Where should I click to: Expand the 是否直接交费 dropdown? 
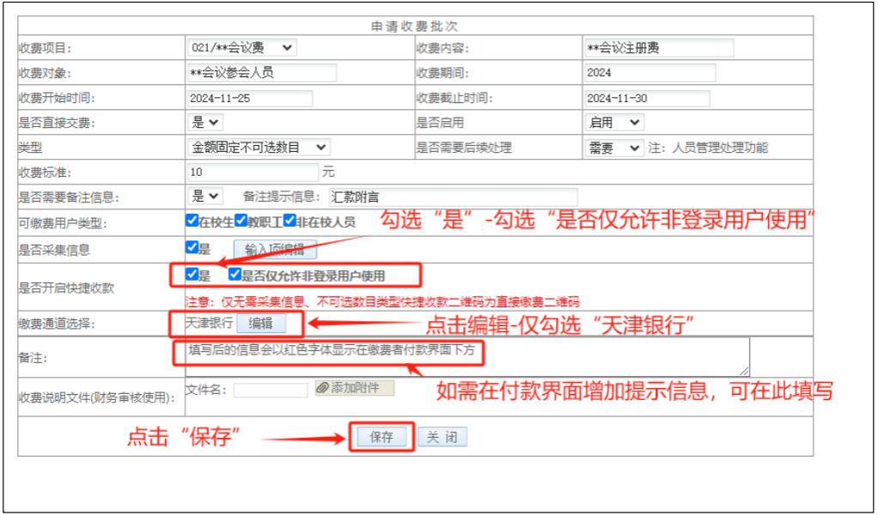pyautogui.click(x=204, y=123)
